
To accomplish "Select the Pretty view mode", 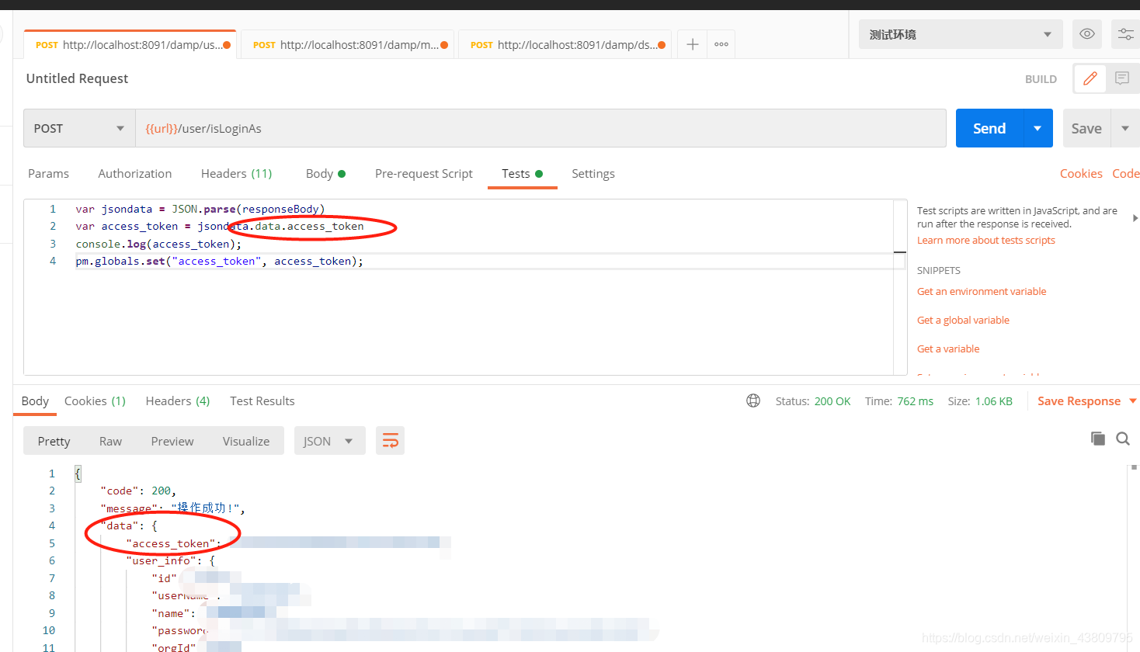I will tap(54, 441).
